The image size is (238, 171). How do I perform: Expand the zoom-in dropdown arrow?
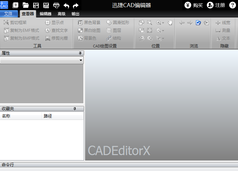click(x=163, y=23)
